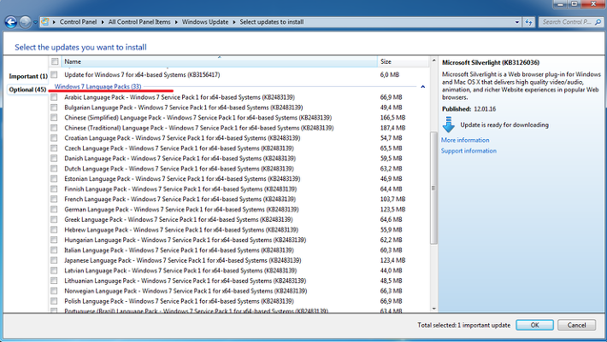
Task: Check Czech Language Pack checkbox
Action: coord(54,148)
